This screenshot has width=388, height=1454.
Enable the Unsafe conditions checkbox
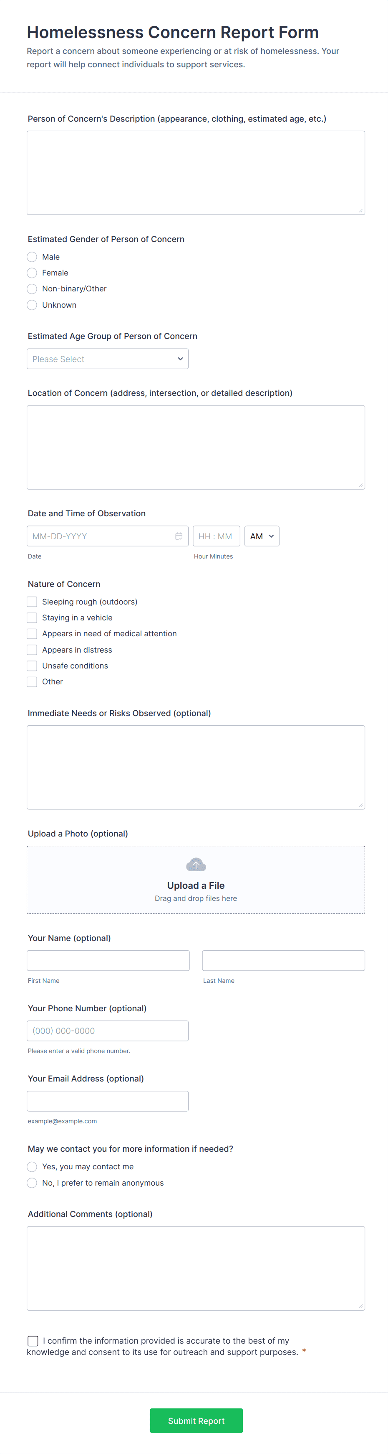click(32, 666)
